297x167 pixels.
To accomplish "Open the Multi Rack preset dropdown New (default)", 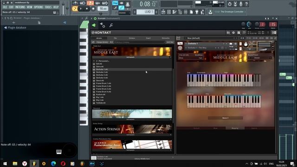I will point(211,38).
